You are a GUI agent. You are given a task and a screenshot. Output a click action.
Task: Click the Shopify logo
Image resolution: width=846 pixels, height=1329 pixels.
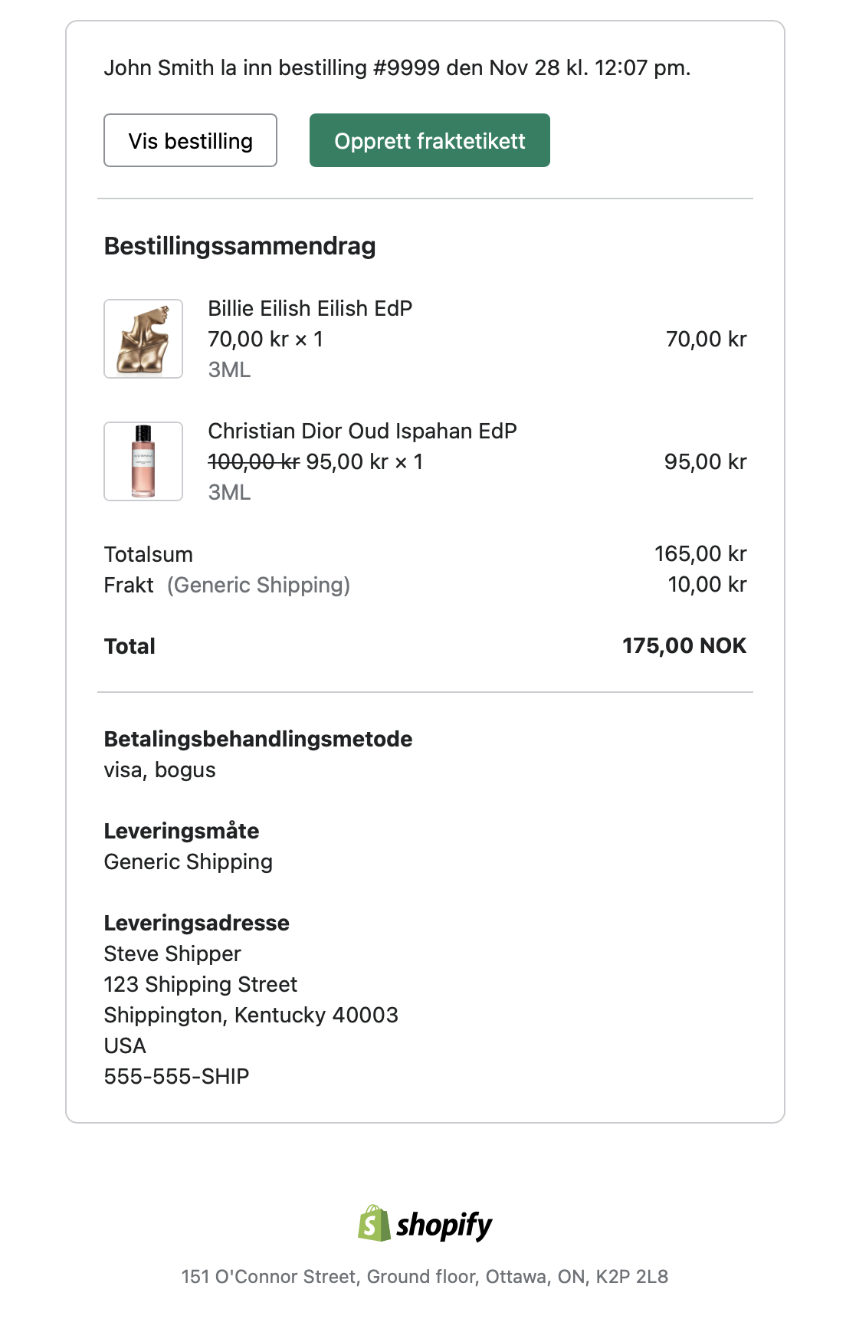pos(425,1224)
